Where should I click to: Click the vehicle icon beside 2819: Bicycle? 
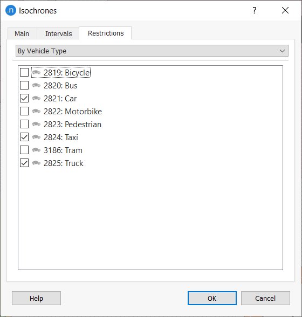point(36,72)
